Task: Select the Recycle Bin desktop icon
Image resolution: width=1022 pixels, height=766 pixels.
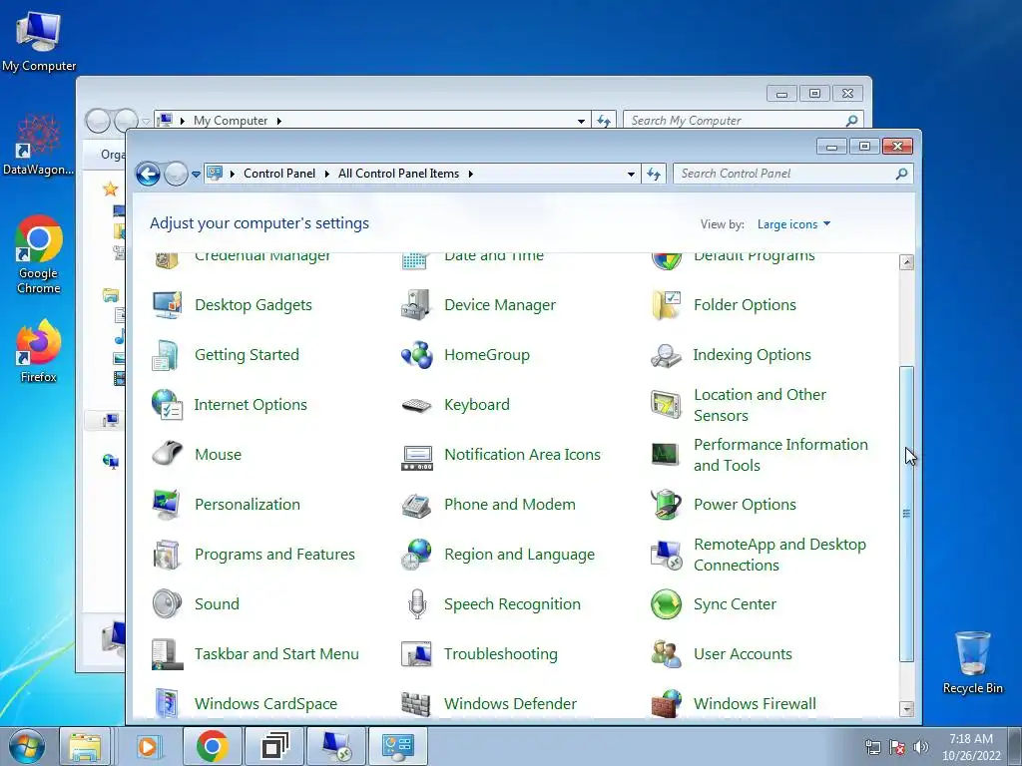Action: [972, 662]
